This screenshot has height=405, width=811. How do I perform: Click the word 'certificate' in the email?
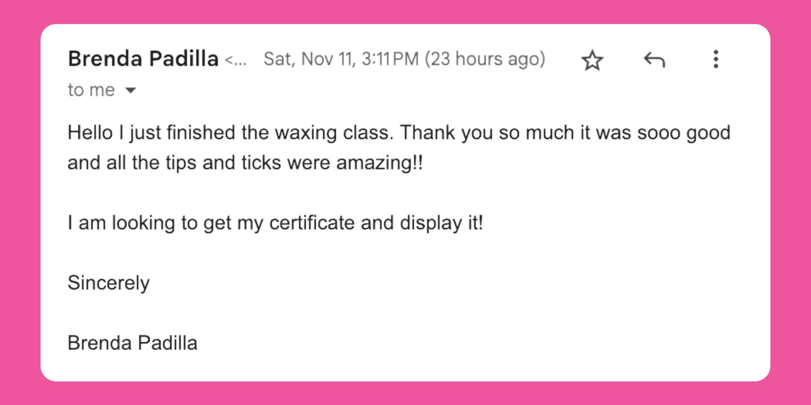pos(312,223)
